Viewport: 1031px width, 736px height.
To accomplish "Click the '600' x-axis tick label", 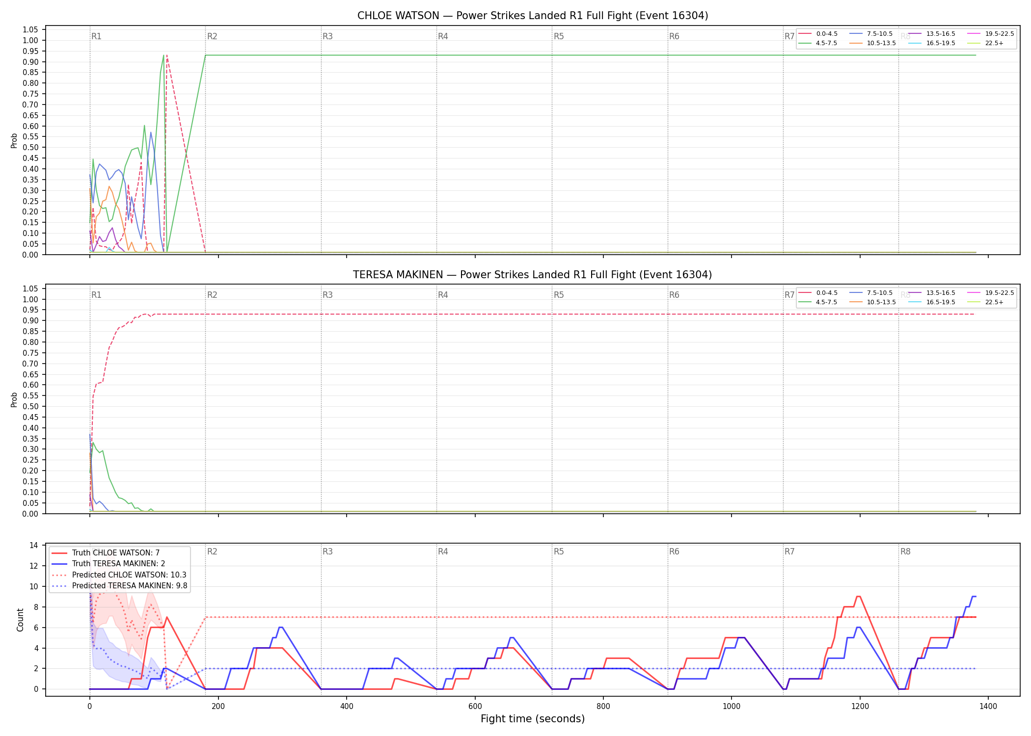I will point(475,707).
